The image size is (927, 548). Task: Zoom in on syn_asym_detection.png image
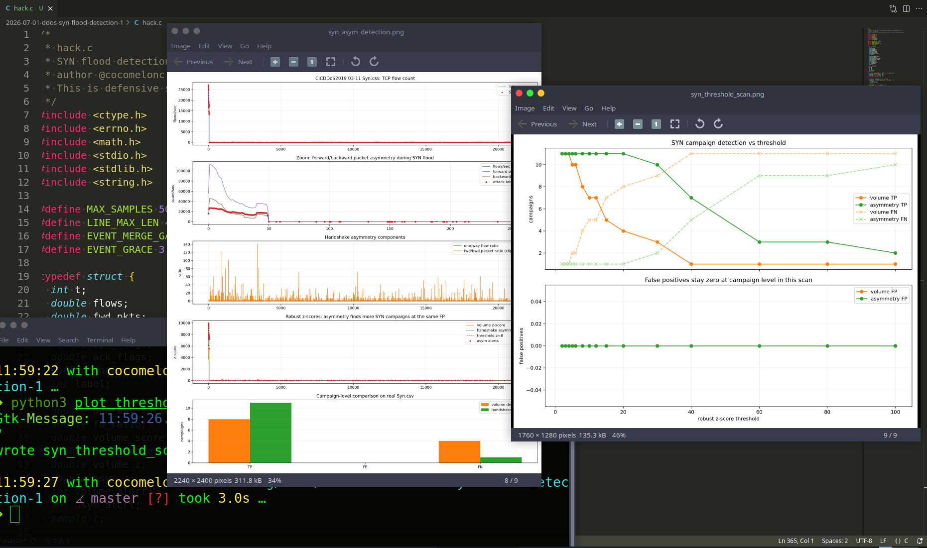[275, 62]
